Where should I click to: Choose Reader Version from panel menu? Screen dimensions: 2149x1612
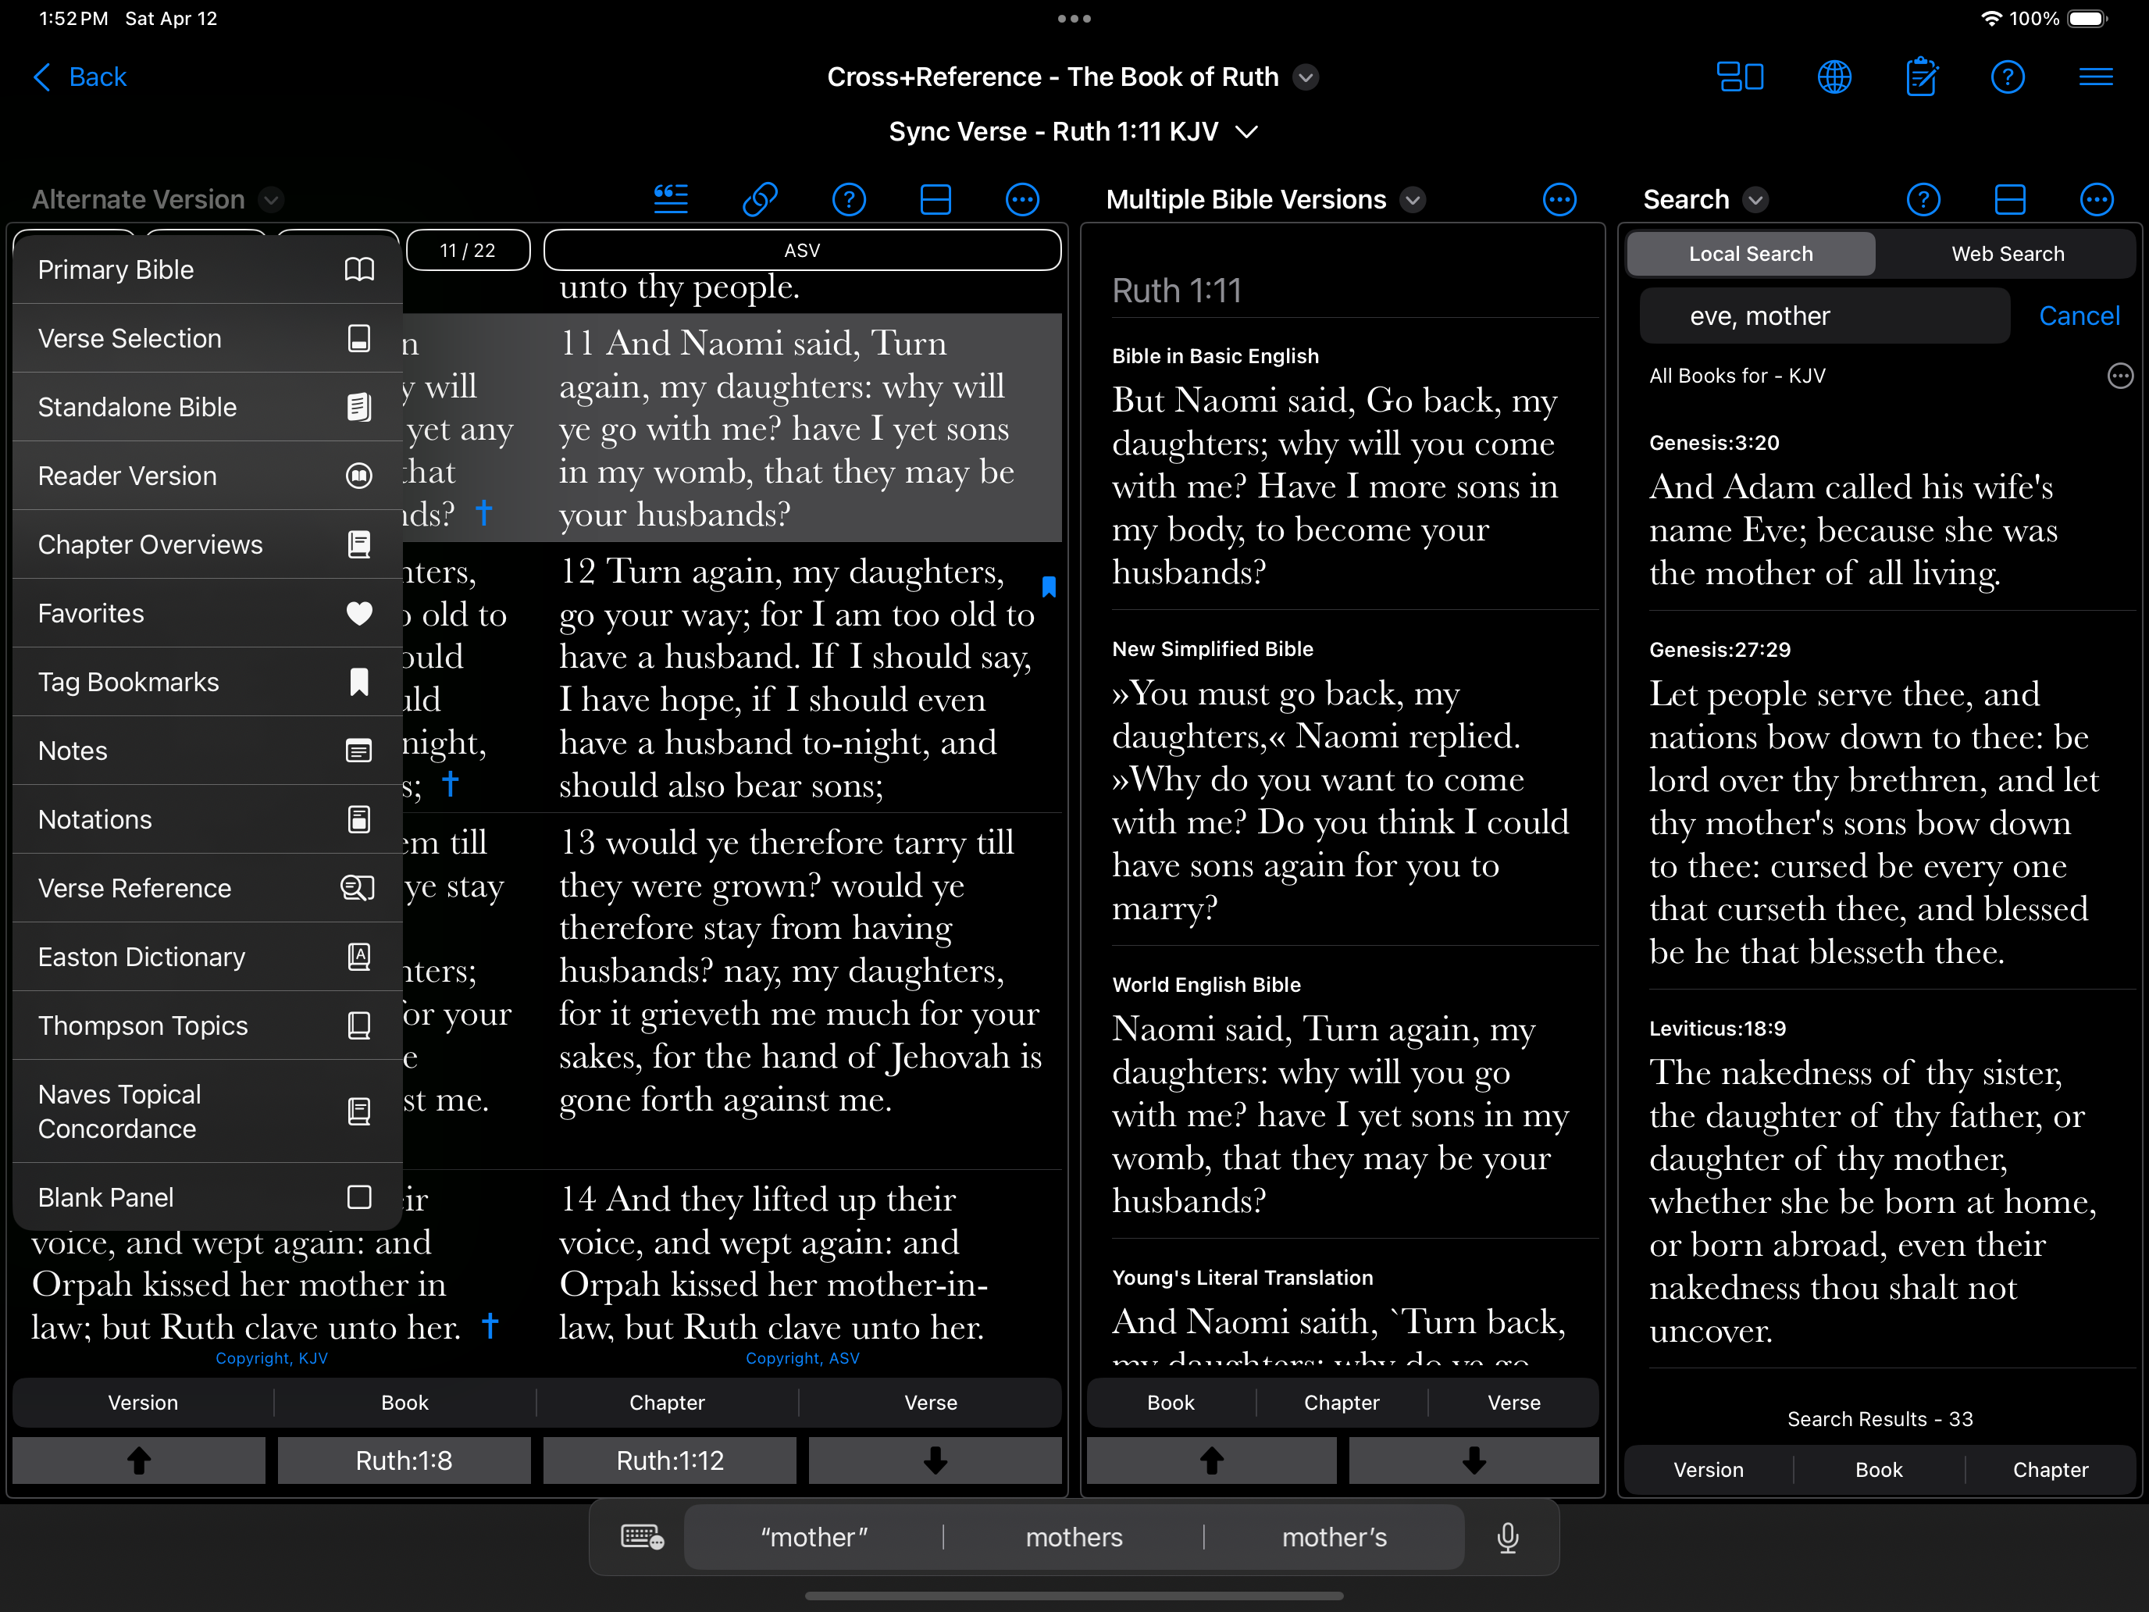pyautogui.click(x=207, y=475)
